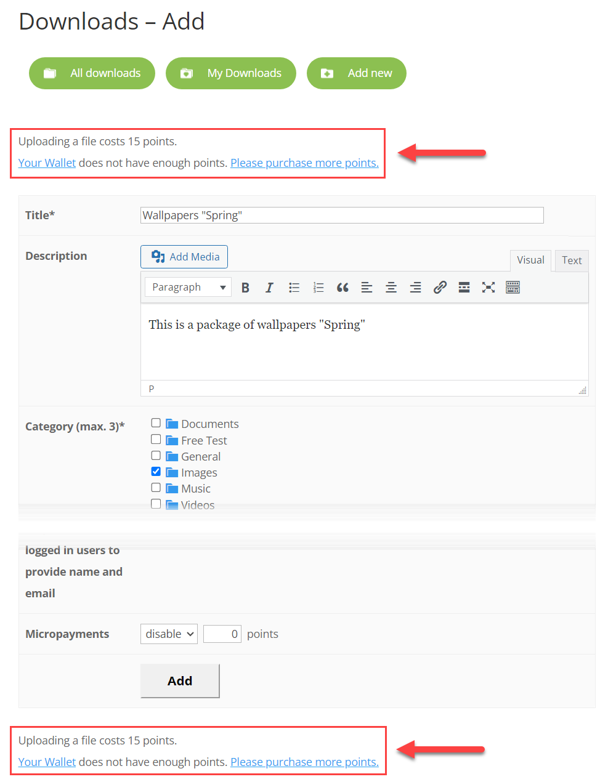The image size is (616, 782).
Task: Insert a numbered list
Action: pyautogui.click(x=318, y=288)
